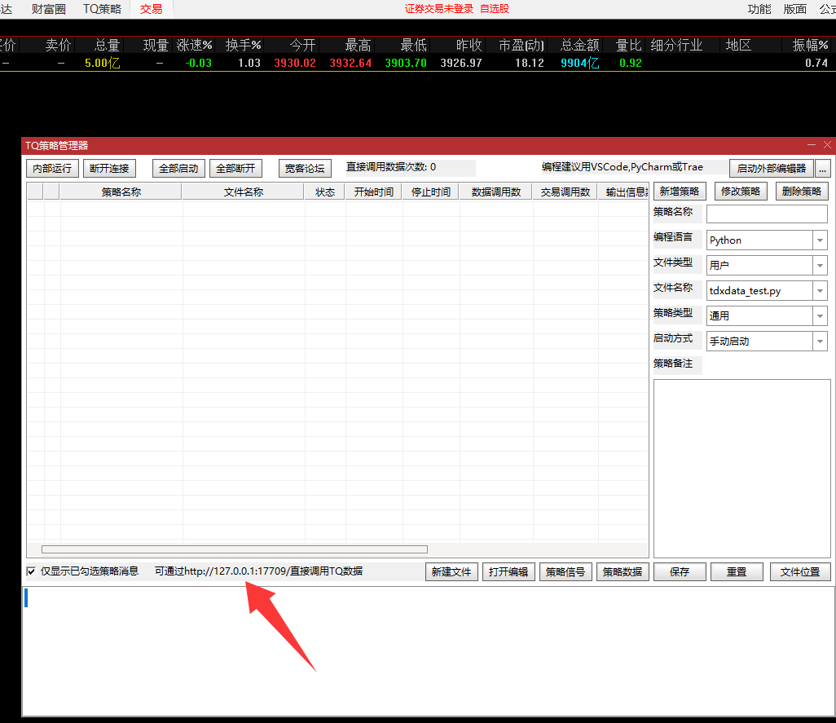This screenshot has width=836, height=723.
Task: Start all strategies with 全部启动
Action: [x=178, y=169]
